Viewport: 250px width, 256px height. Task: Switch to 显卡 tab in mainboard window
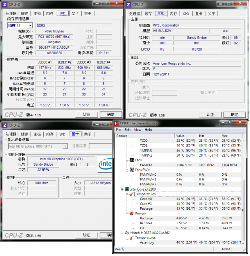[x=199, y=14]
